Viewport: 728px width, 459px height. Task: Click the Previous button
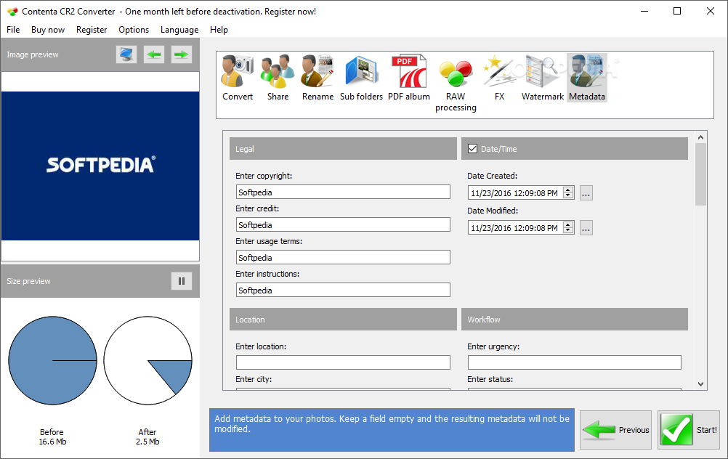[615, 430]
